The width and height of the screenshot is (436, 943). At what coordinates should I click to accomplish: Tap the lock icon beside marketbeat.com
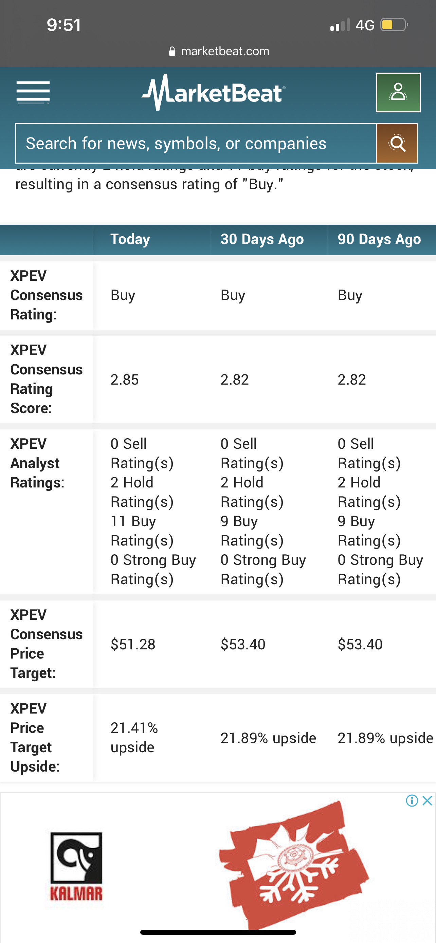pyautogui.click(x=172, y=51)
